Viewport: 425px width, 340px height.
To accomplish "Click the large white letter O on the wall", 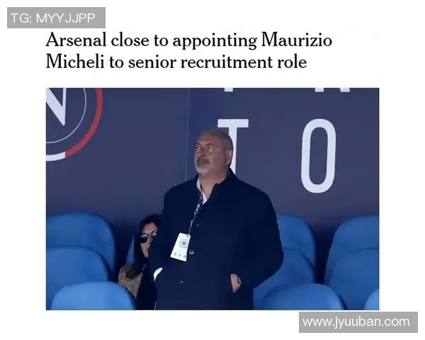I will 319,155.
